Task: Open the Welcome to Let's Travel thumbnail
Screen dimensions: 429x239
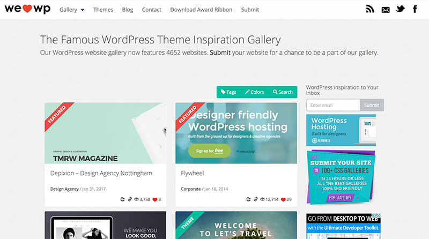Action: click(x=236, y=225)
